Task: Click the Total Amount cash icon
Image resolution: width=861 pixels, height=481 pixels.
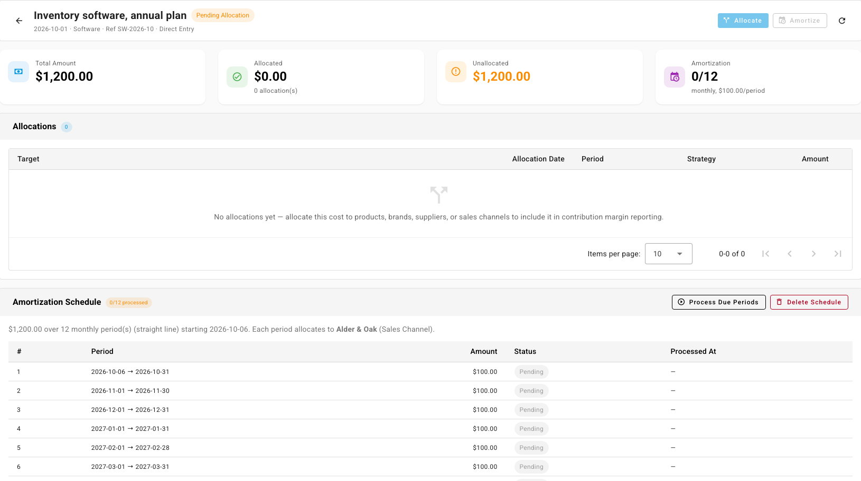Action: pyautogui.click(x=18, y=72)
